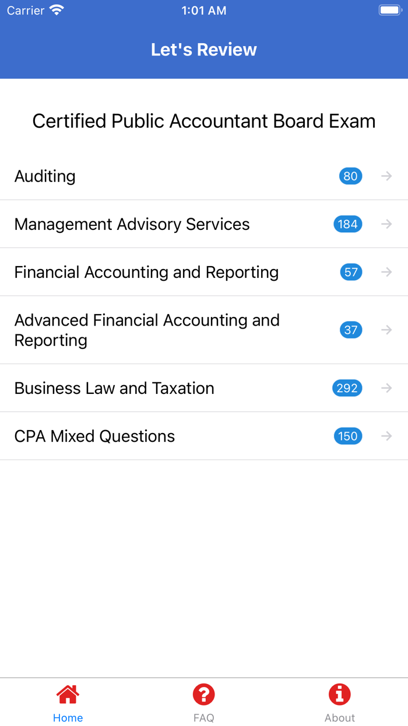
Task: Tap the battery icon in status bar
Action: (389, 9)
